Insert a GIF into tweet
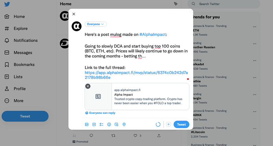273x146 pixels. point(94,125)
